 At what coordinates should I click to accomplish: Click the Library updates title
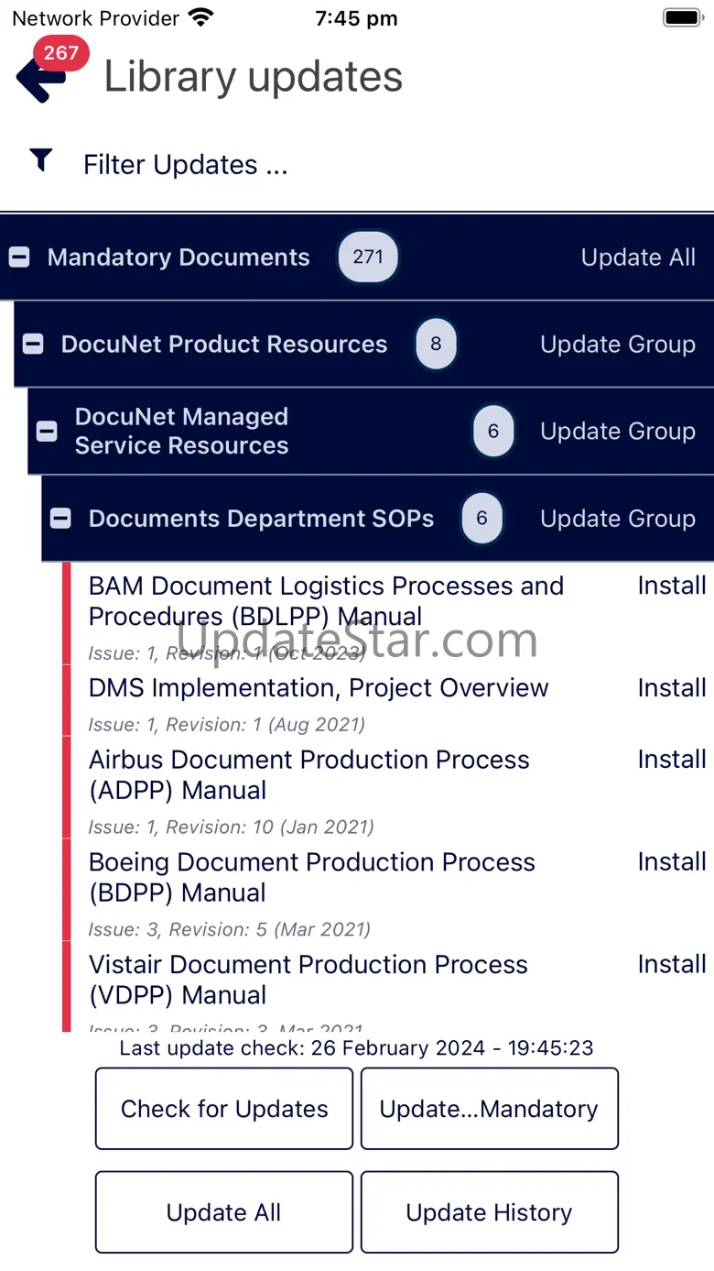254,77
